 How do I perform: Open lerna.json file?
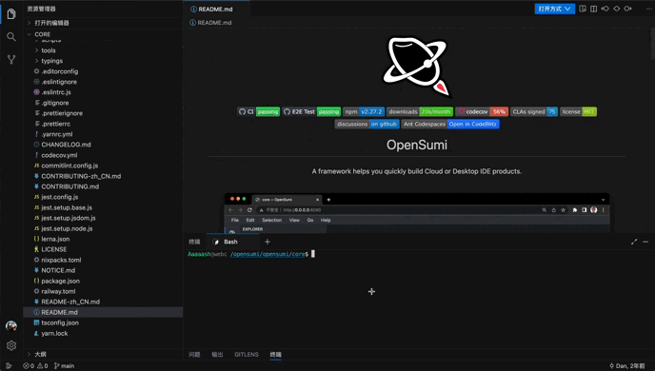point(103,239)
